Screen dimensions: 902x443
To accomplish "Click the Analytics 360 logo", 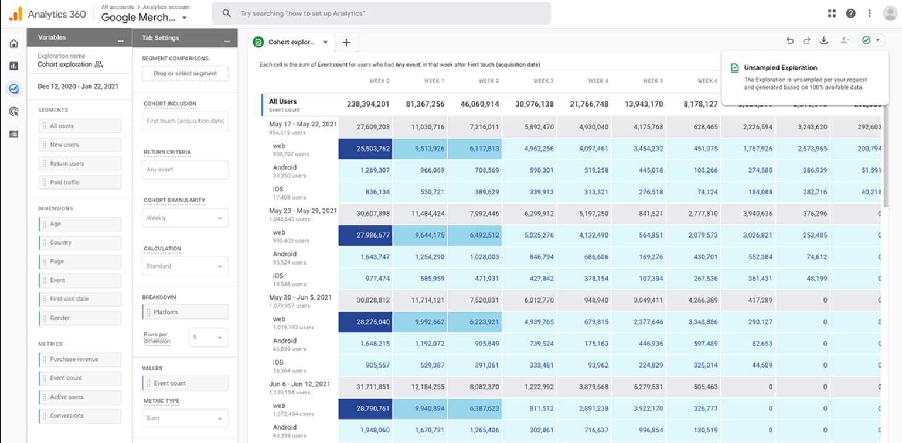I will click(47, 13).
